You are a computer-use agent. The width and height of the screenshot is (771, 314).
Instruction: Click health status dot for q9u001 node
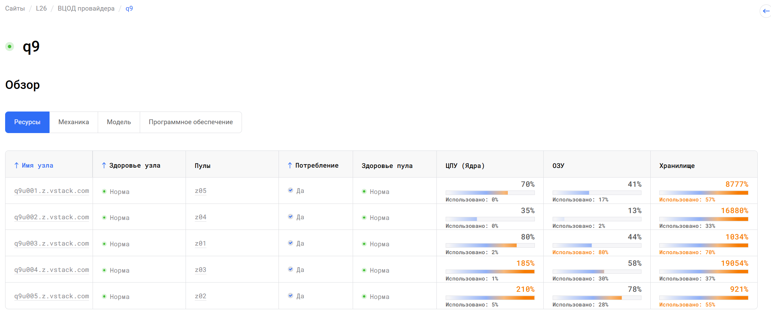(x=104, y=192)
